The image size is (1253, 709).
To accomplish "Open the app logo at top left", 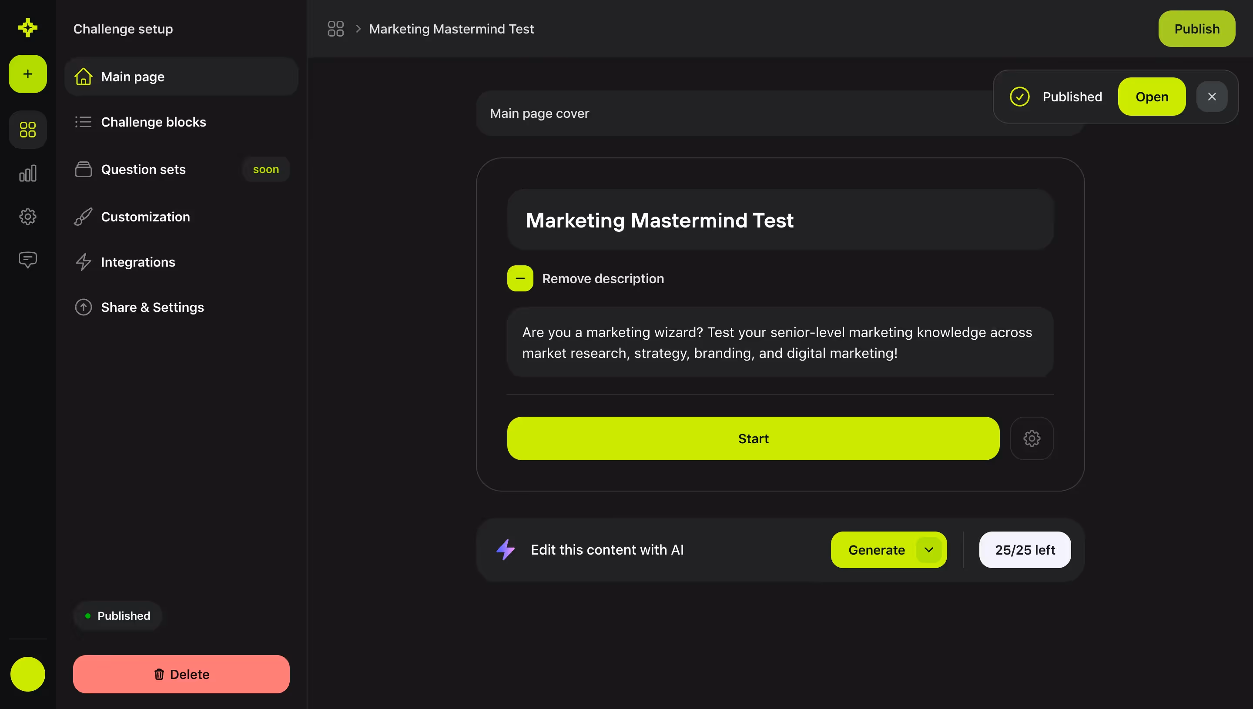I will tap(27, 28).
